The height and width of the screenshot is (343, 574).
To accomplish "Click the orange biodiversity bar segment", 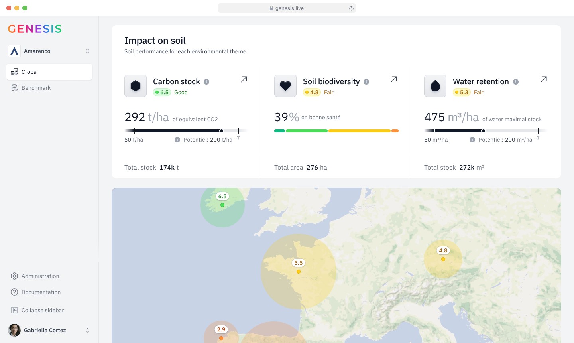I will coord(395,131).
